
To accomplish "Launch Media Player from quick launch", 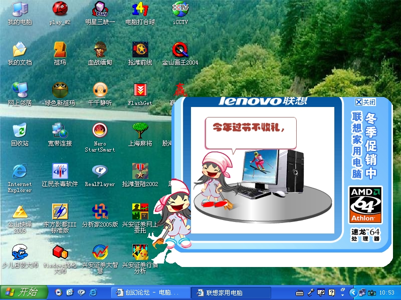I will point(59,292).
